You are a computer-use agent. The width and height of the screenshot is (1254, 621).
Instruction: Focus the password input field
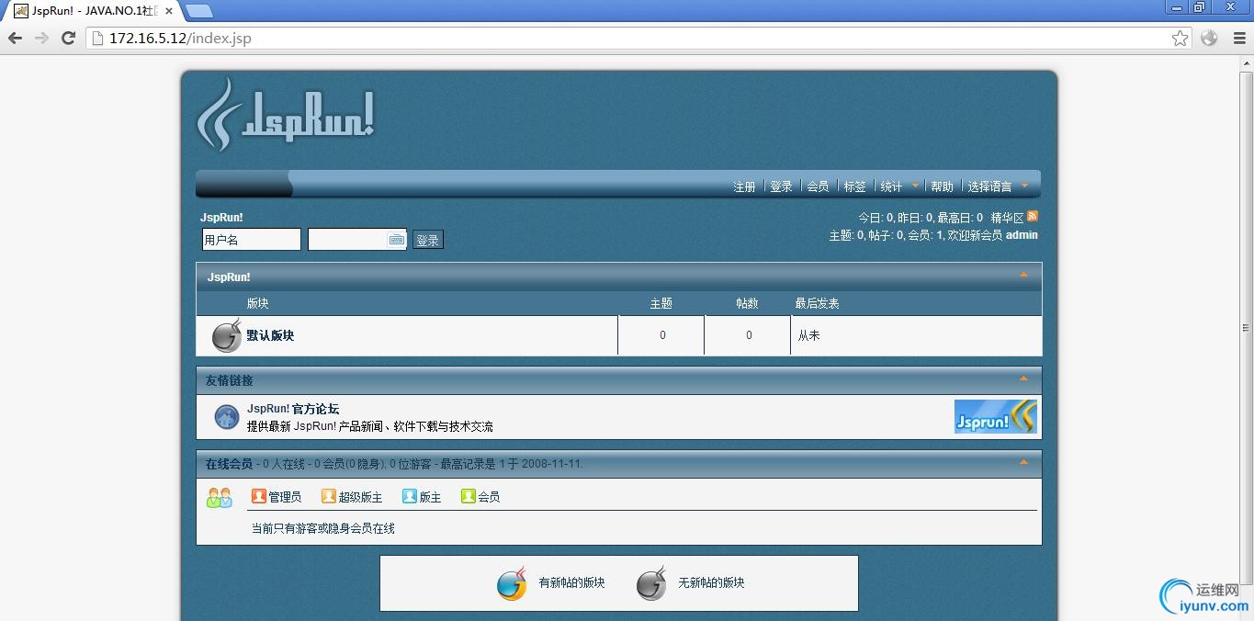coord(357,240)
